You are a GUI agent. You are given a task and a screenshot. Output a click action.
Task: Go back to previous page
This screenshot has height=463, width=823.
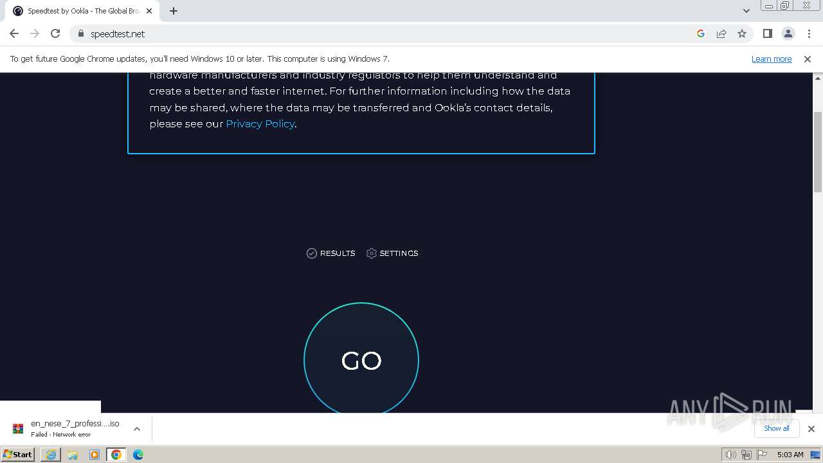[14, 33]
